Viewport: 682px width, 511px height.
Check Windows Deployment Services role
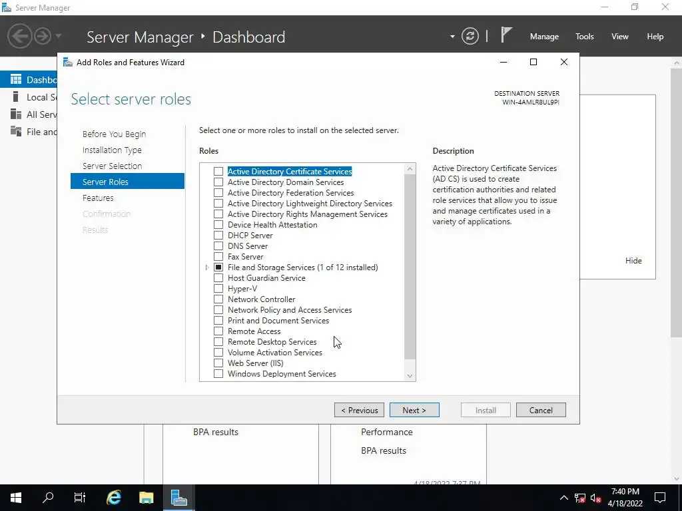(218, 374)
